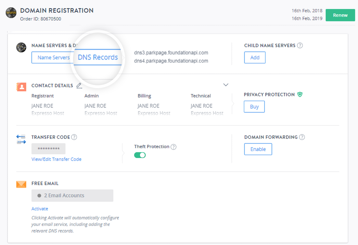Viewport: 358px width, 245px height.
Task: Click the transfer code arrows icon
Action: tap(21, 139)
